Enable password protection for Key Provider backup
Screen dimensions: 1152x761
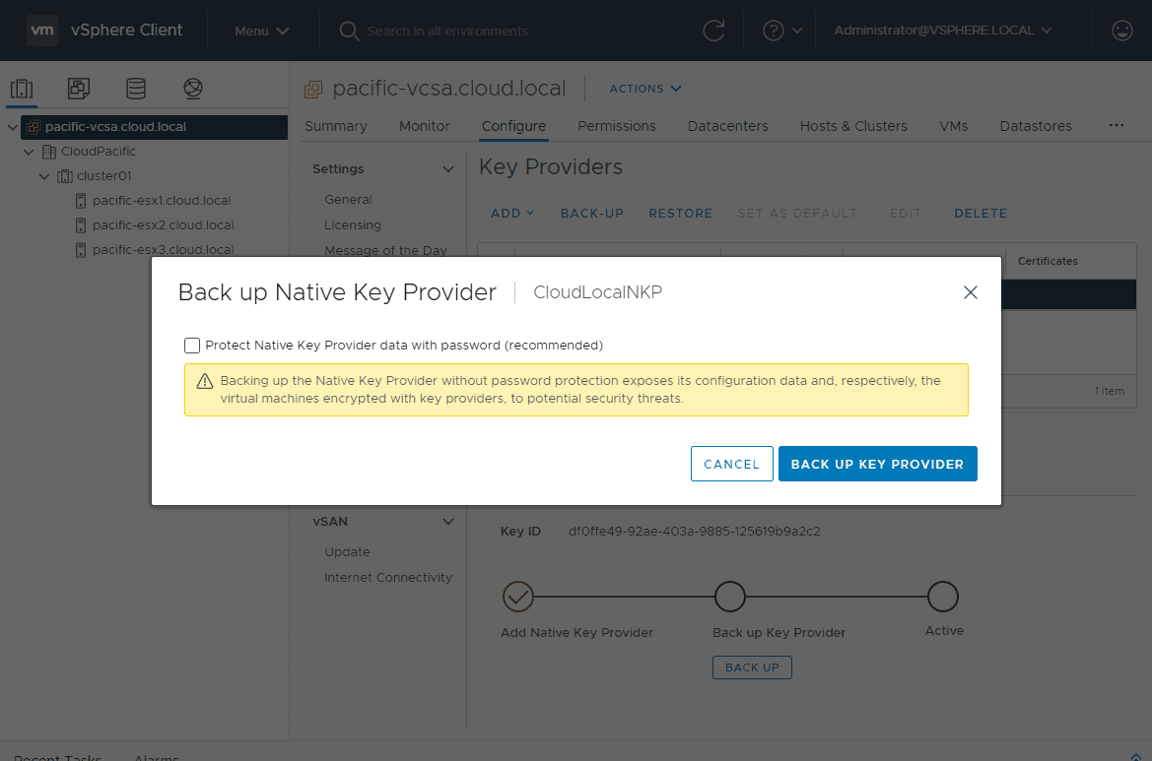[x=192, y=346]
